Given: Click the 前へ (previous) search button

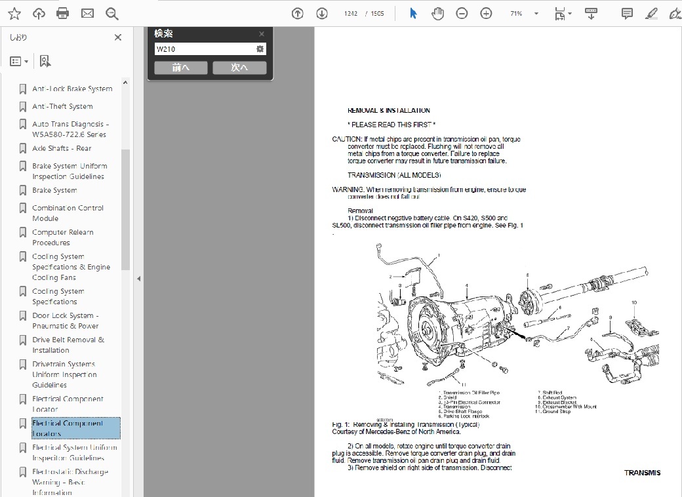Looking at the screenshot, I should 181,68.
